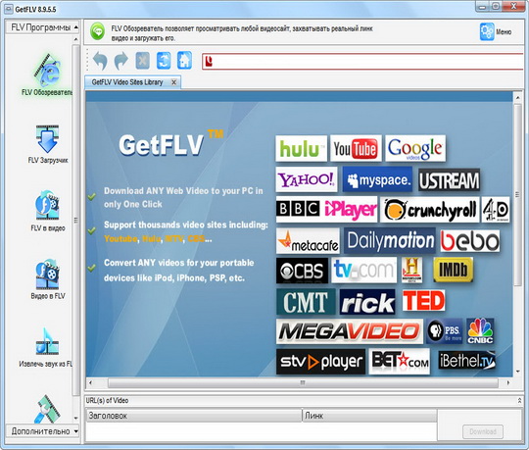The width and height of the screenshot is (529, 450).
Task: Select the FLV Загрузчик downloader icon
Action: 47,139
